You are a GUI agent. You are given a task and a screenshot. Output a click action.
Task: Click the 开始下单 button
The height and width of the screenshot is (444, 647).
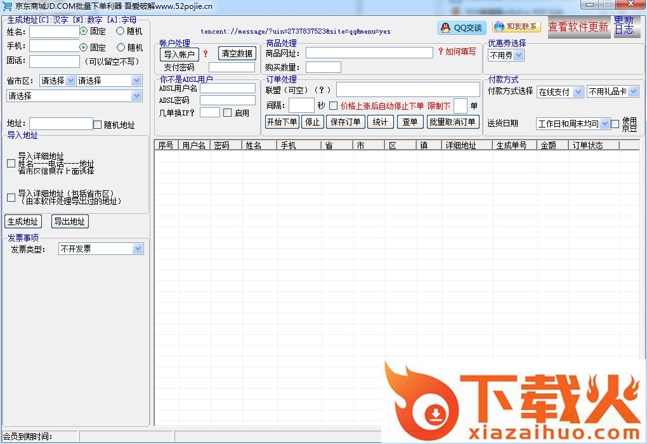(282, 122)
